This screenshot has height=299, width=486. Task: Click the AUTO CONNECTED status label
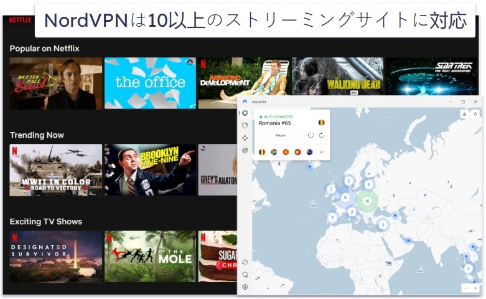click(x=278, y=116)
